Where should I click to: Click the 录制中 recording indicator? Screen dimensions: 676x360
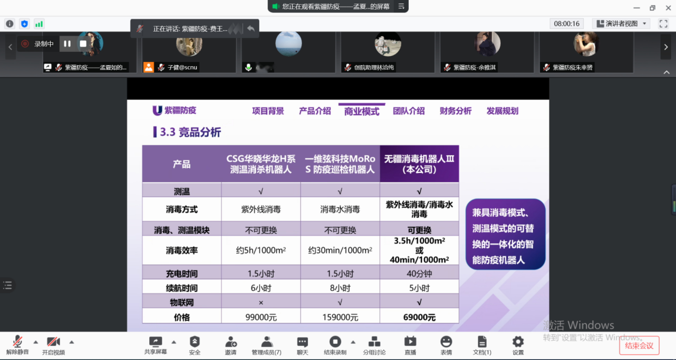pos(38,44)
